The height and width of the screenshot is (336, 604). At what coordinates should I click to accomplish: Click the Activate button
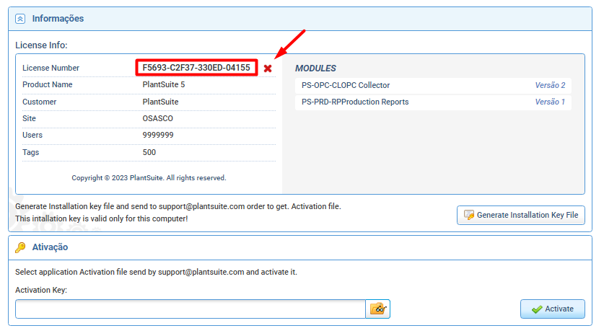click(x=552, y=309)
